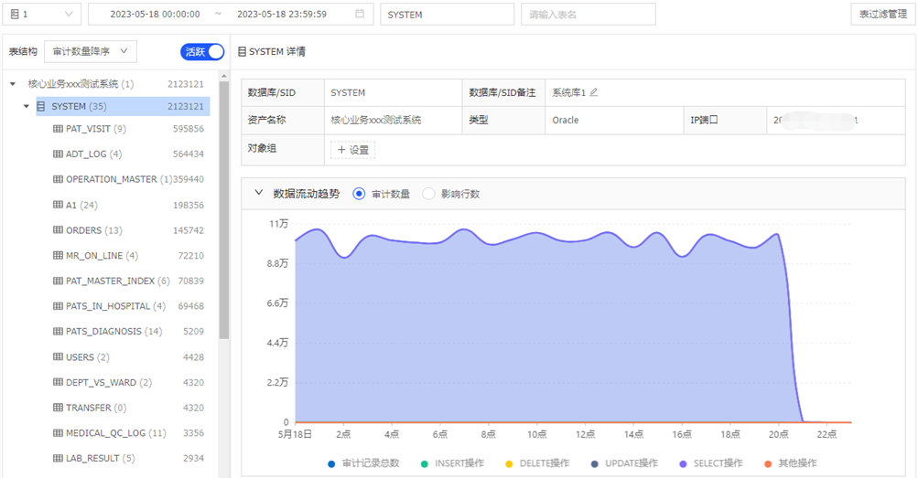Select MR_ON_LINE (4) in the tree
This screenshot has height=478, width=918.
tap(102, 255)
